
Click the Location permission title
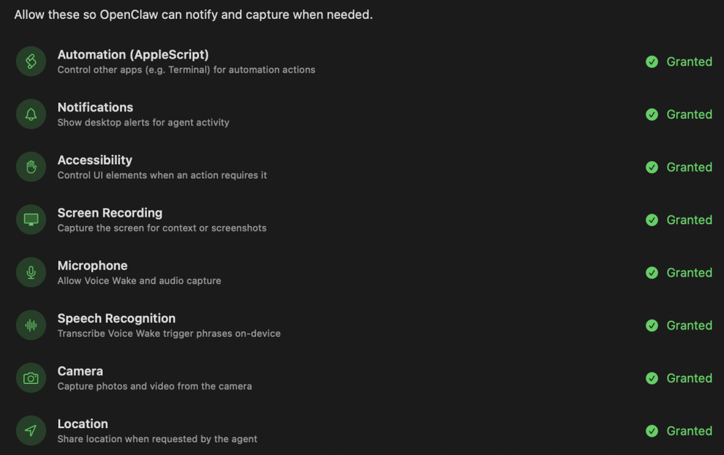tap(83, 424)
